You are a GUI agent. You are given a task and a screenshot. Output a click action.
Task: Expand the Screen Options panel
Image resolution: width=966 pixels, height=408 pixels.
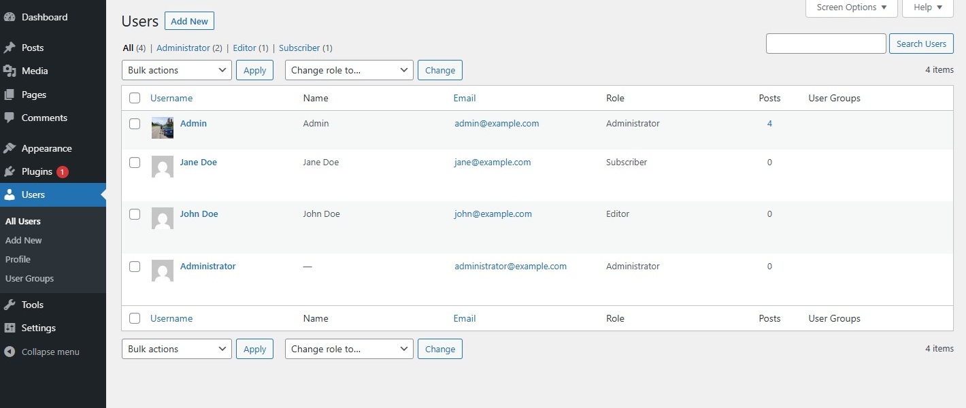coord(852,7)
